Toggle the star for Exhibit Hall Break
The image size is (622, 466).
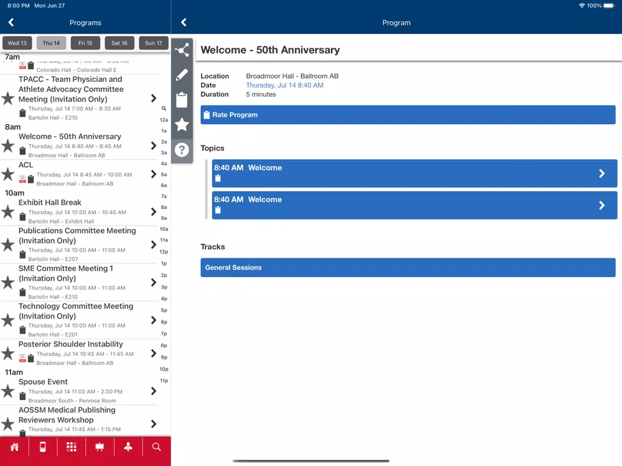[x=8, y=212]
